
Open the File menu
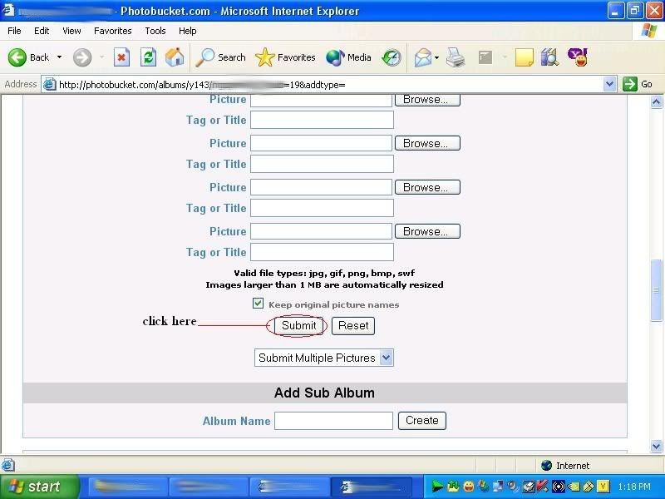click(x=14, y=31)
